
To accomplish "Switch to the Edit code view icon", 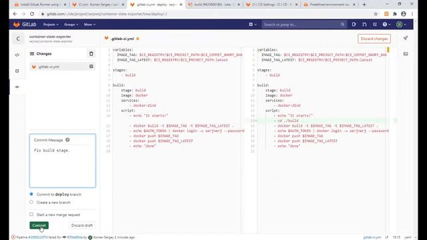I will (x=17, y=55).
